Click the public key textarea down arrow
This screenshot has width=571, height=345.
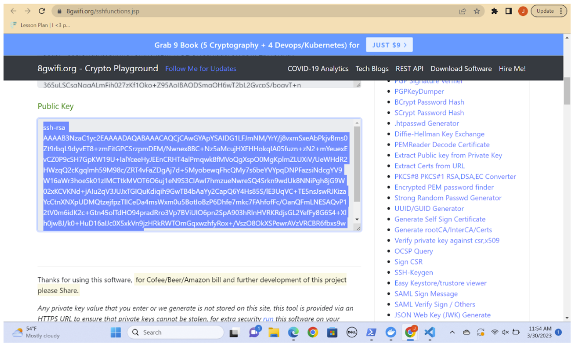(x=357, y=219)
